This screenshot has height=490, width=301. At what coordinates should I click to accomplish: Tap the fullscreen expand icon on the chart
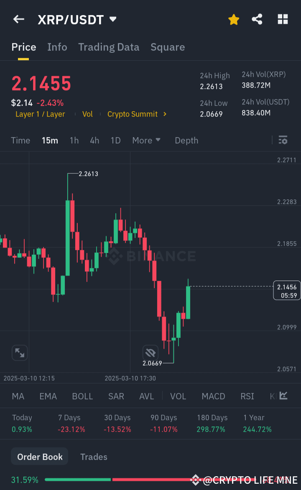(x=20, y=352)
